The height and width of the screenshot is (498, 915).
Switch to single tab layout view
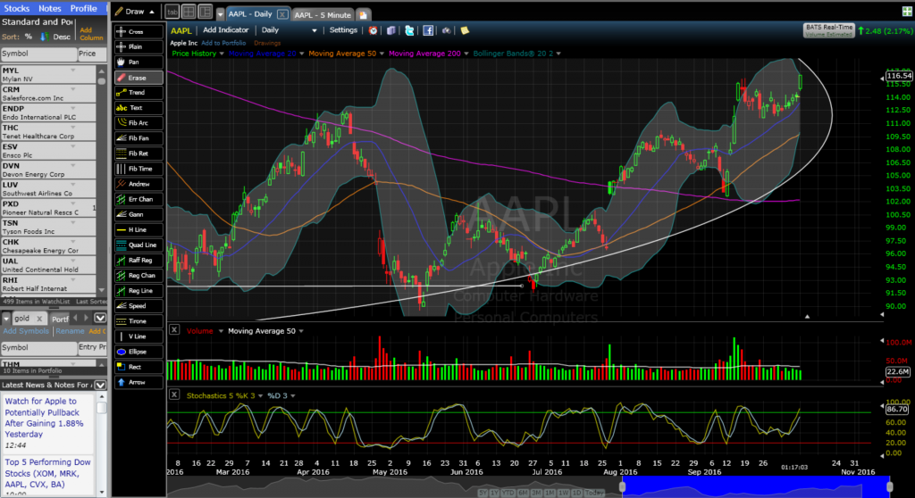click(172, 12)
